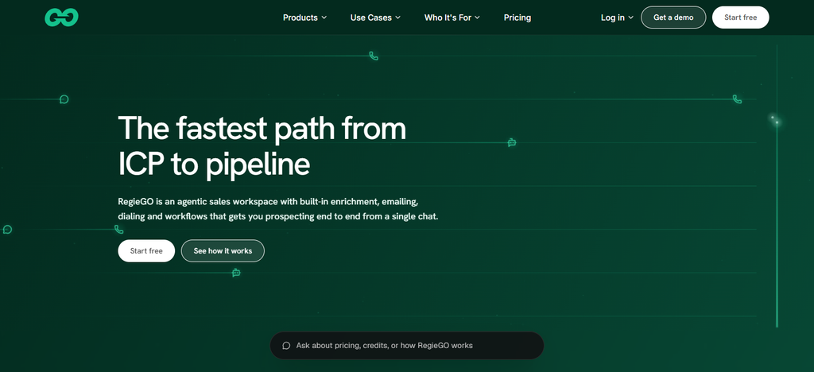Click the robot icon below See how it works
This screenshot has width=814, height=372.
click(x=236, y=273)
